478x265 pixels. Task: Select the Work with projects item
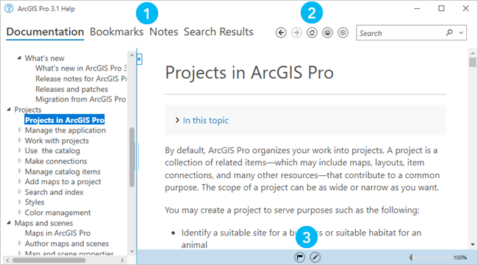57,141
